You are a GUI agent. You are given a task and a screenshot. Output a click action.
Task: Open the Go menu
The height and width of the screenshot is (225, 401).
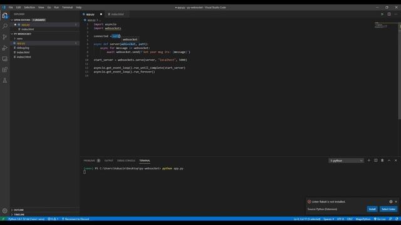tap(49, 7)
